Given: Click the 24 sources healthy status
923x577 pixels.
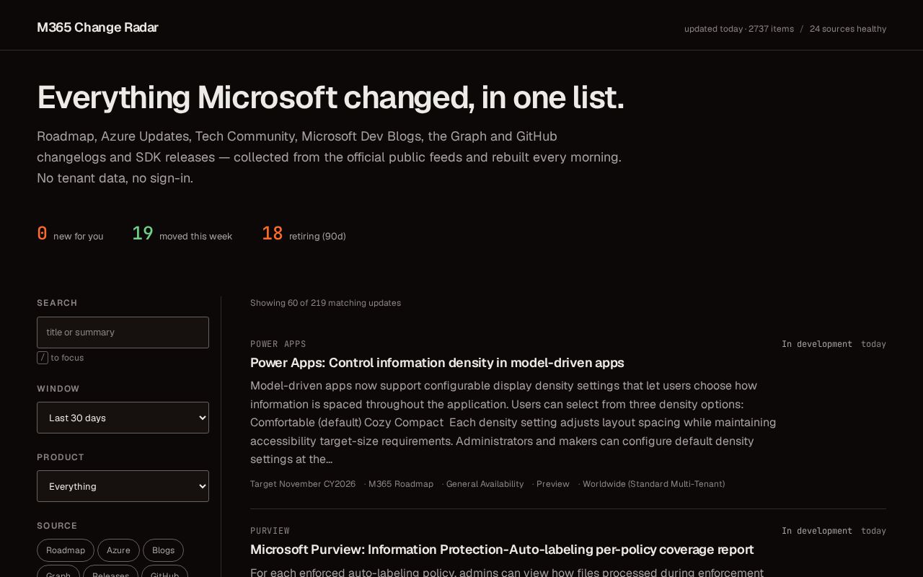Looking at the screenshot, I should pos(848,29).
